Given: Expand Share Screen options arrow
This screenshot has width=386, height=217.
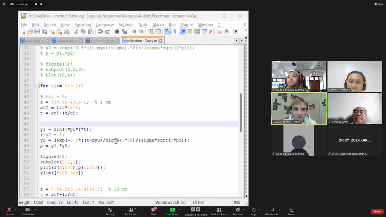Looking at the screenshot, I should [180, 210].
